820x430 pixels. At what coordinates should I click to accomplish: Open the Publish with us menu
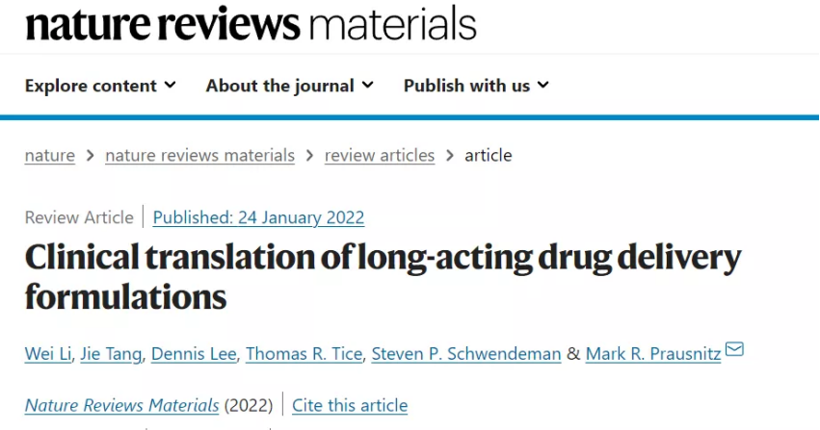click(x=476, y=86)
